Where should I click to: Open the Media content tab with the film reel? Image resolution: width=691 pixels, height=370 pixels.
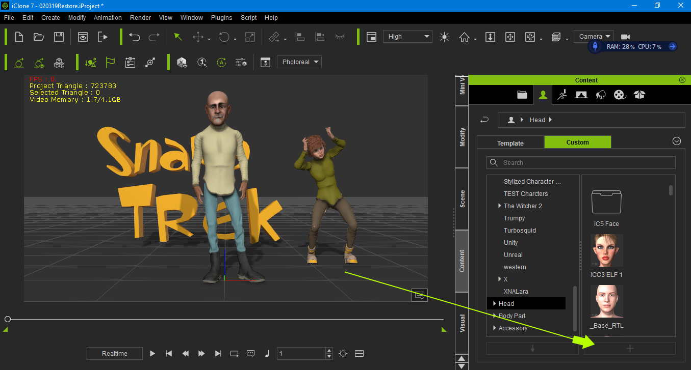click(620, 95)
